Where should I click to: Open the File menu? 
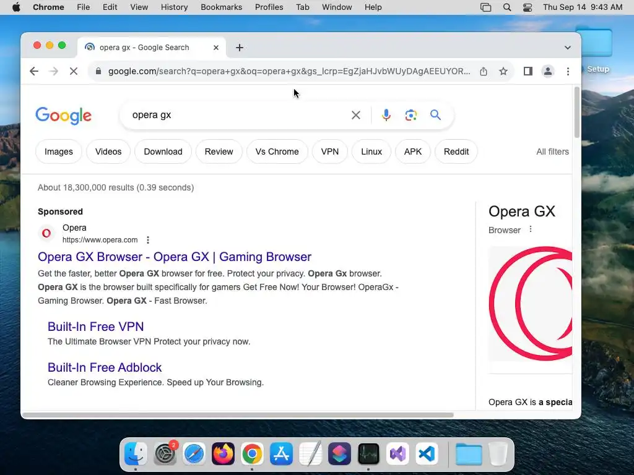coord(84,7)
